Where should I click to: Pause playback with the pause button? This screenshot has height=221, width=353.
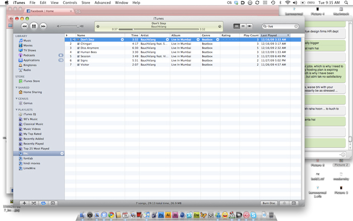pos(34,26)
